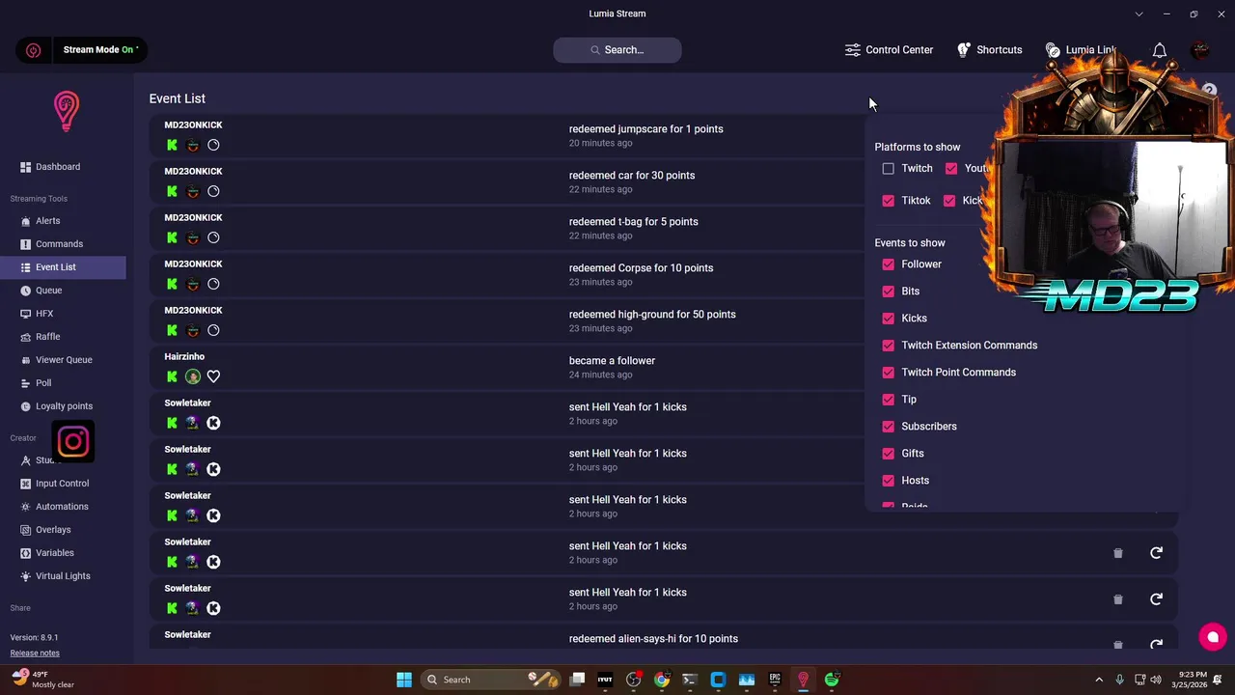Click the taskbar volume icon
This screenshot has height=695, width=1235.
1156,680
